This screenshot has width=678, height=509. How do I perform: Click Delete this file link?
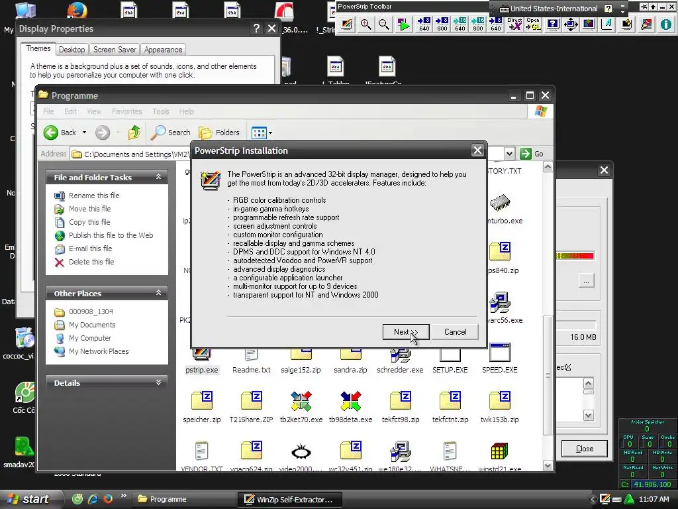(x=91, y=262)
